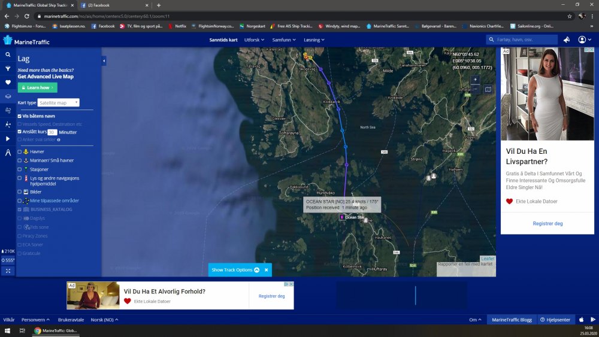This screenshot has width=599, height=337.
Task: Open Windyty wind map bookmark
Action: [340, 26]
